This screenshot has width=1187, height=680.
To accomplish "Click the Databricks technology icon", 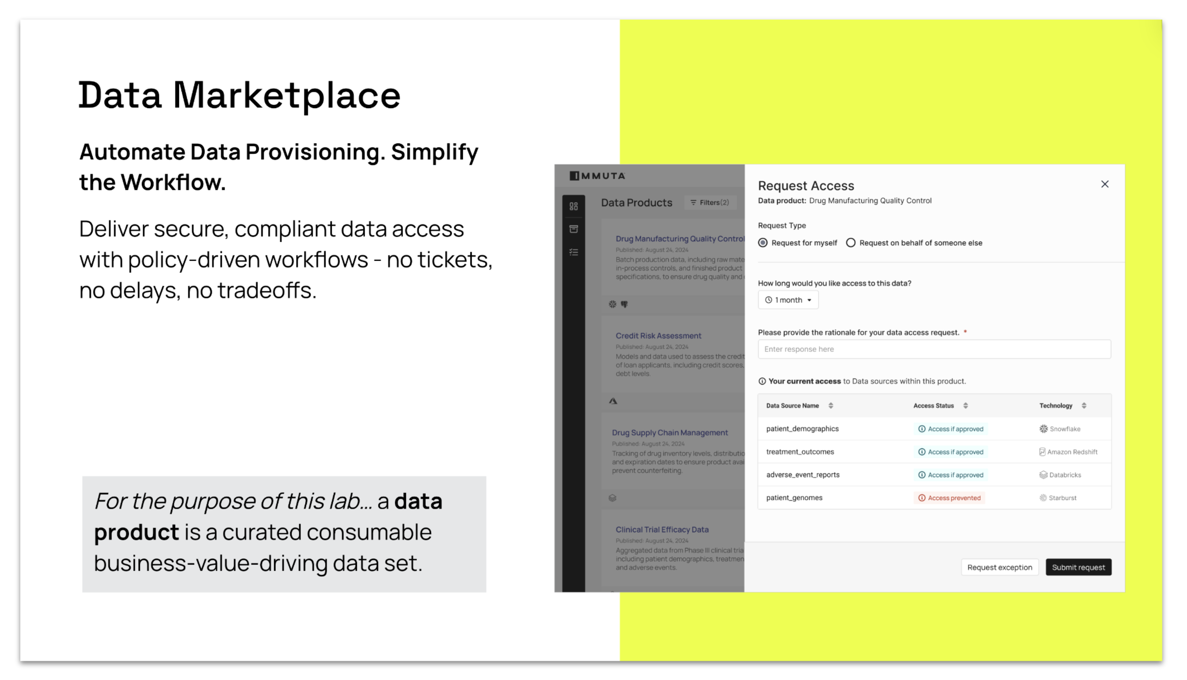I will click(x=1043, y=475).
